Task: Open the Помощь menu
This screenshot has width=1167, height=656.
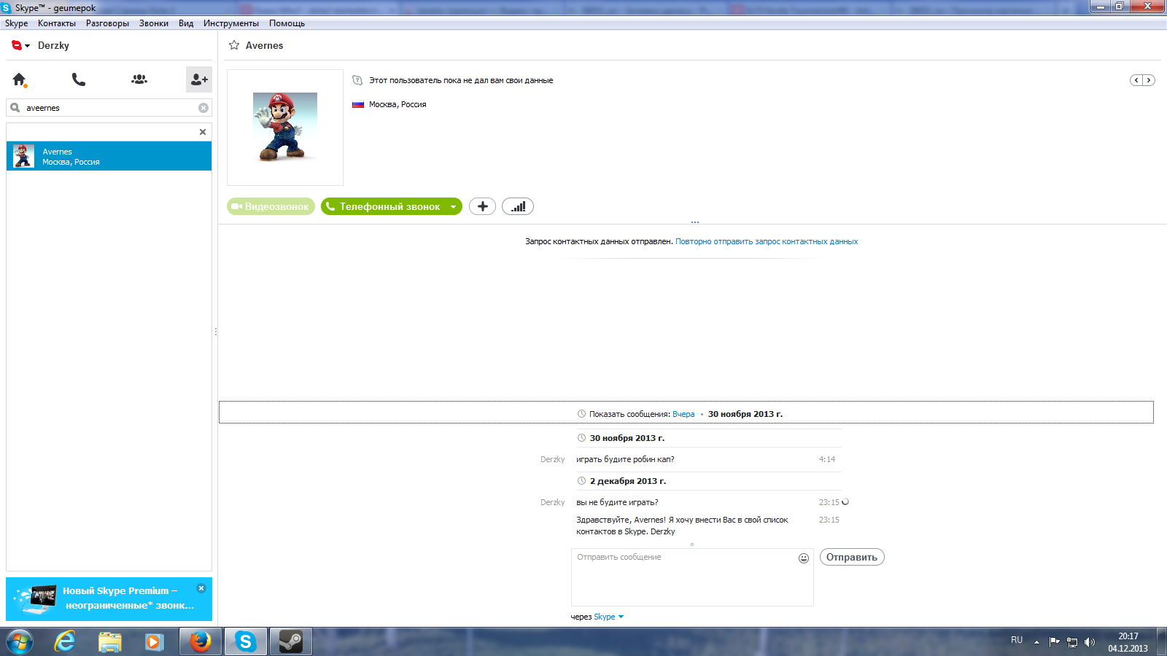Action: click(287, 23)
